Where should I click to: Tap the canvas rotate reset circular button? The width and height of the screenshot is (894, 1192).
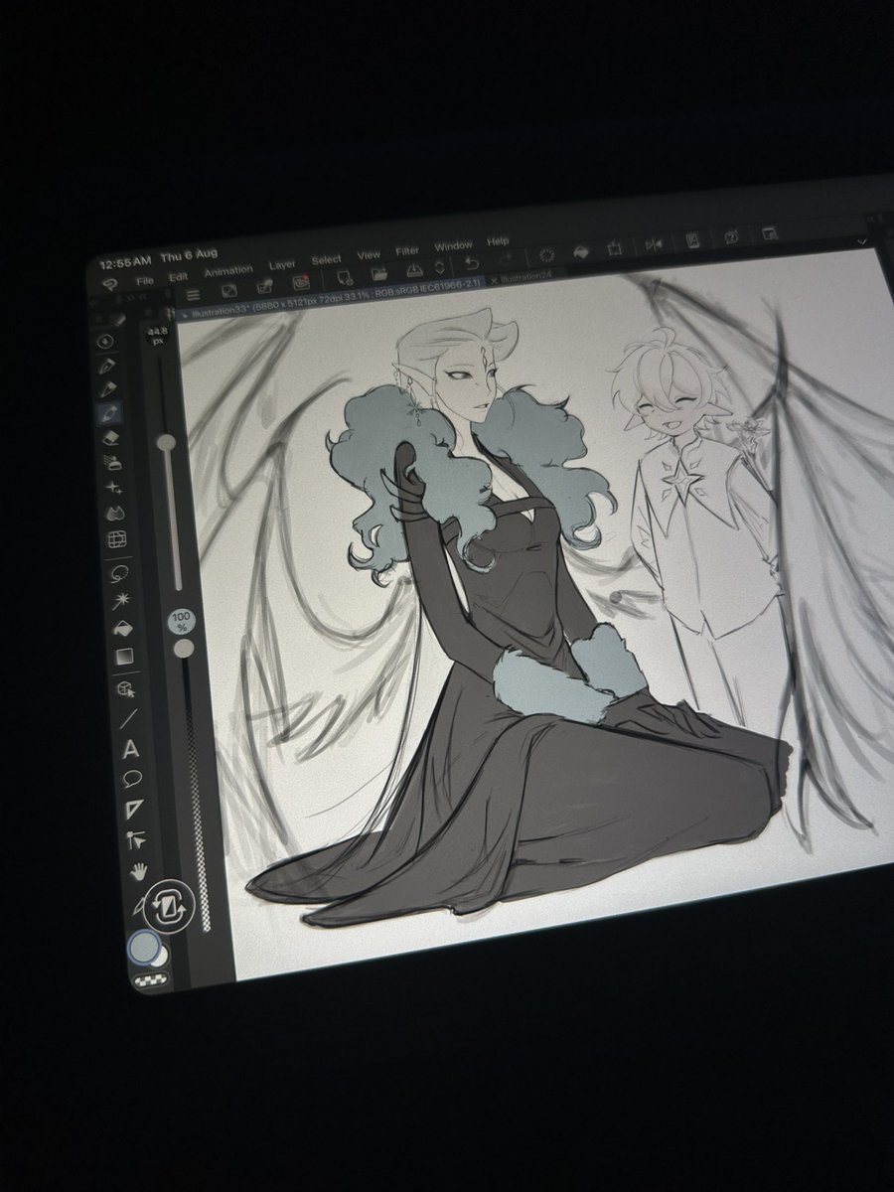(168, 905)
